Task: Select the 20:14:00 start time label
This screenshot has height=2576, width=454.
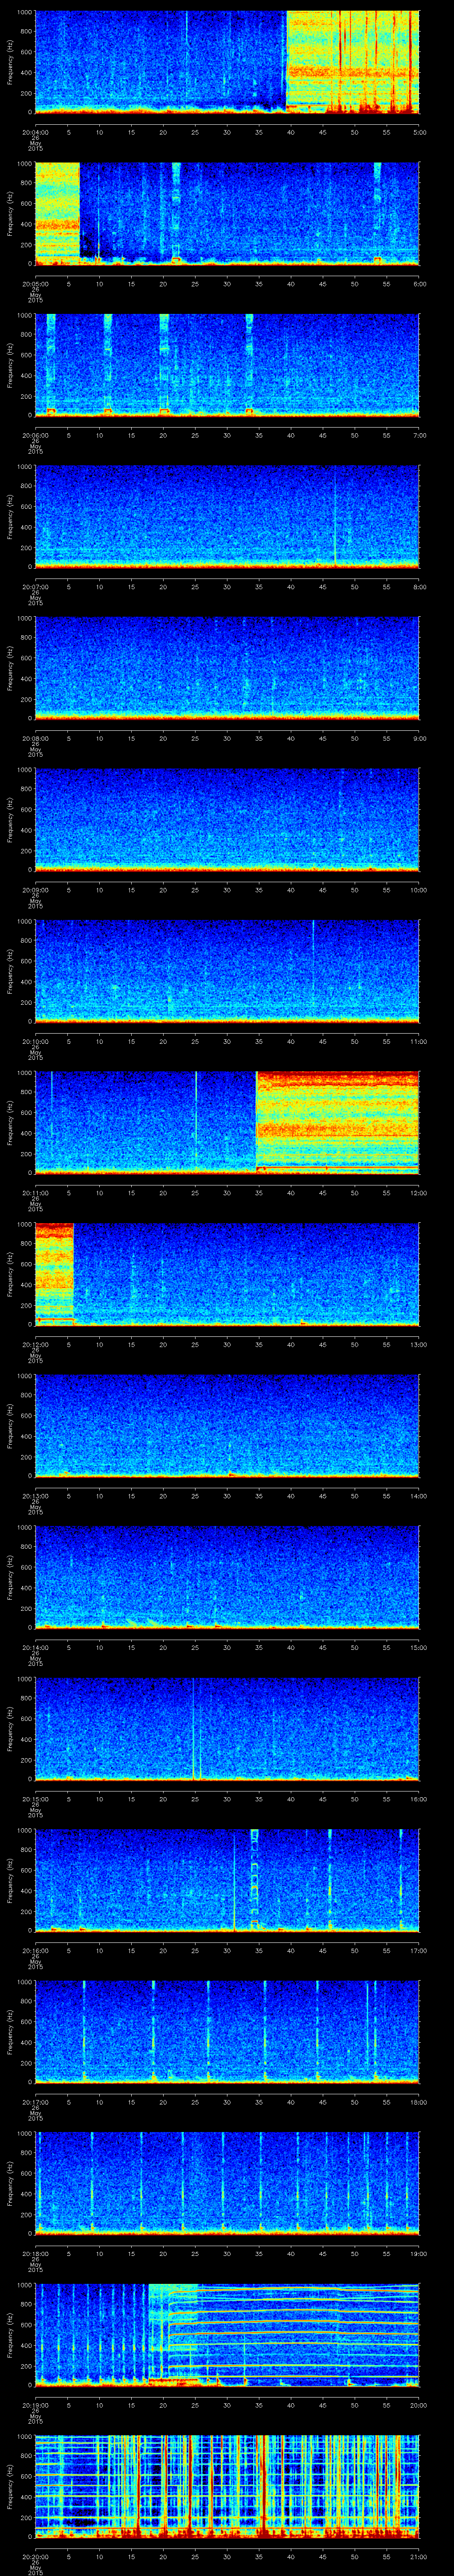Action: [x=35, y=1647]
